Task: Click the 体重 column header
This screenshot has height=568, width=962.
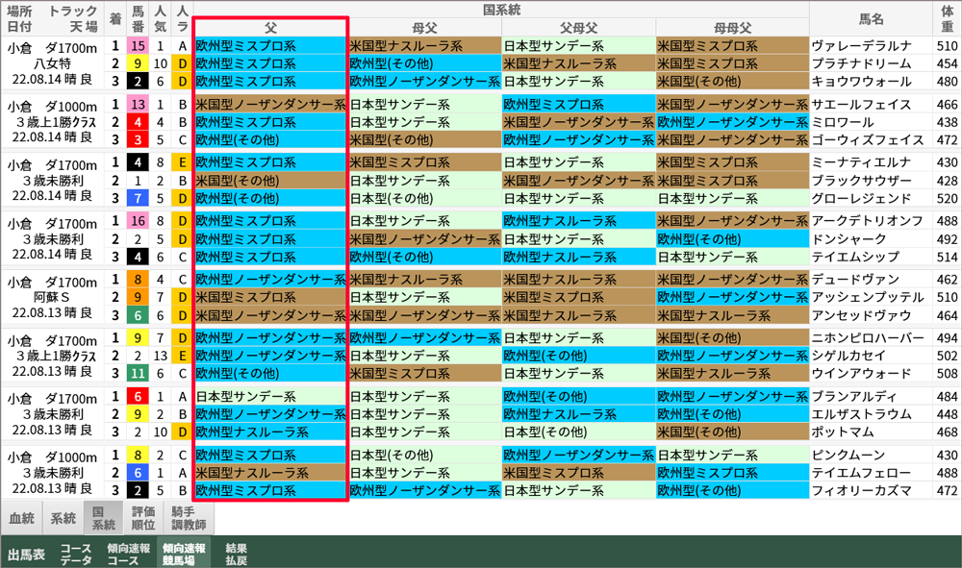Action: point(948,19)
